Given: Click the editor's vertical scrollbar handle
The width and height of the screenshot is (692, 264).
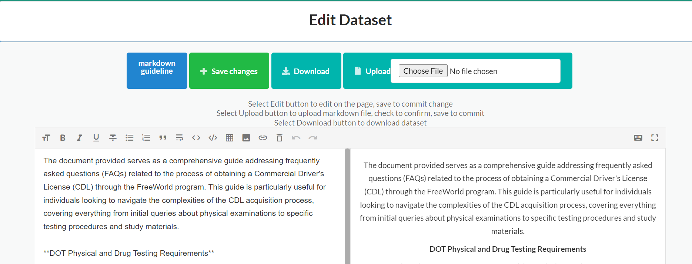Looking at the screenshot, I should [347, 206].
